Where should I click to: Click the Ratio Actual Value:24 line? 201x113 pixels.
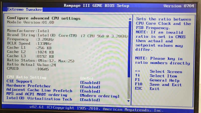pyautogui.click(x=31, y=65)
